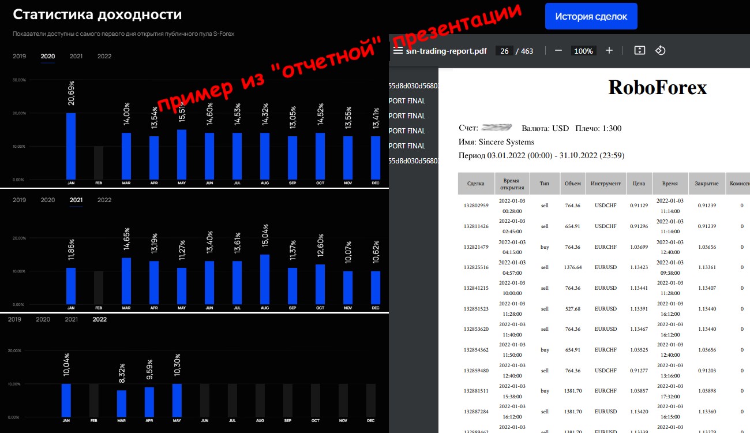Click the 13,41% DEC value label
This screenshot has width=750, height=433.
pos(376,119)
